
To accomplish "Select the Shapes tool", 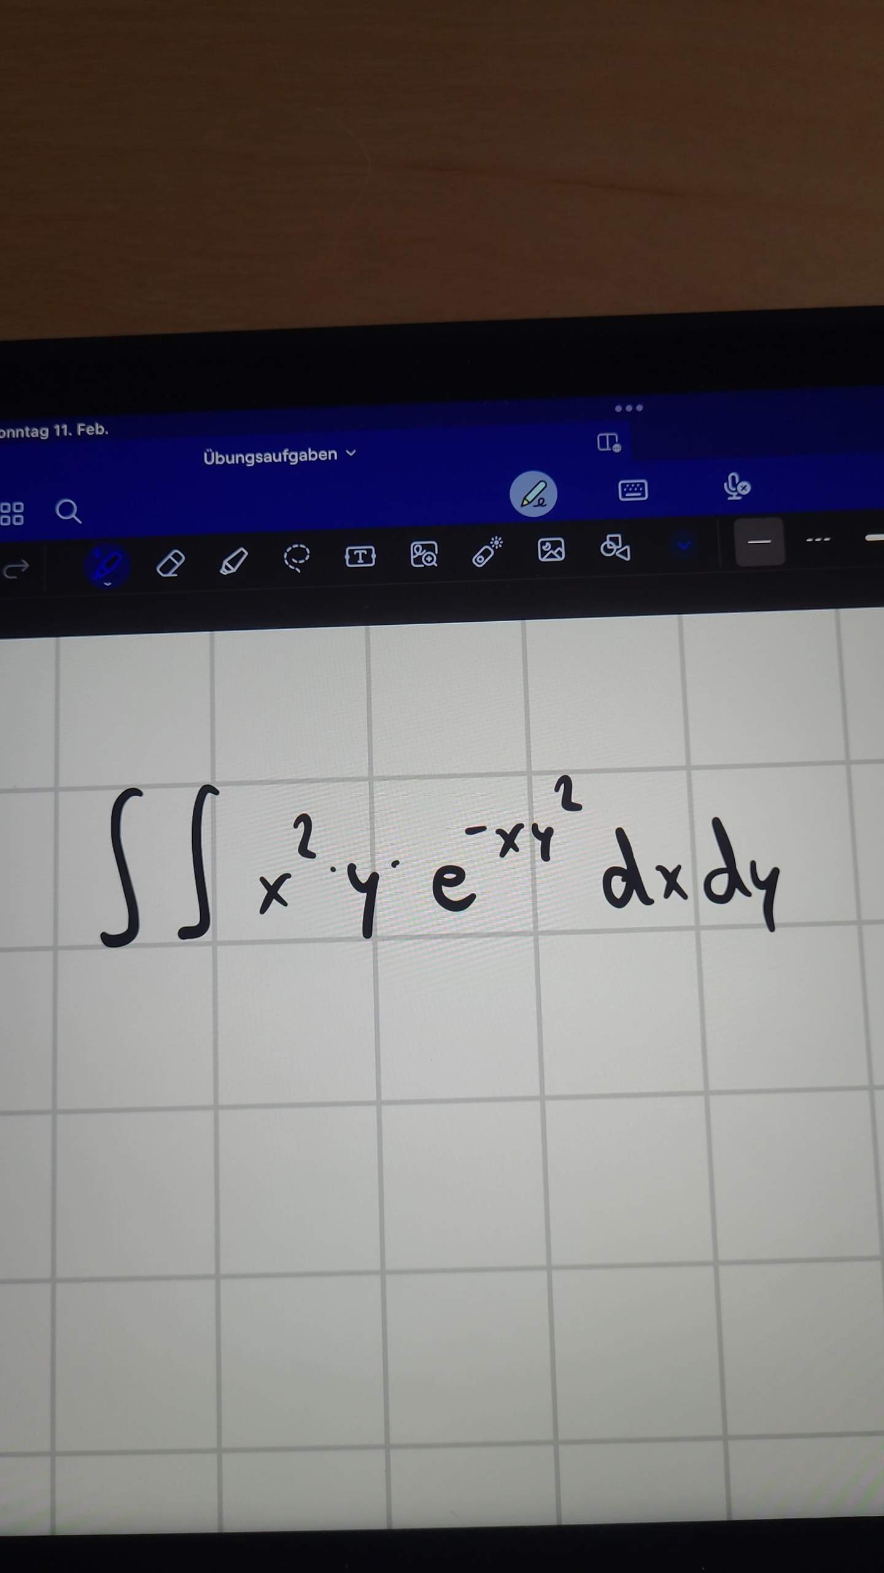I will pyautogui.click(x=615, y=547).
